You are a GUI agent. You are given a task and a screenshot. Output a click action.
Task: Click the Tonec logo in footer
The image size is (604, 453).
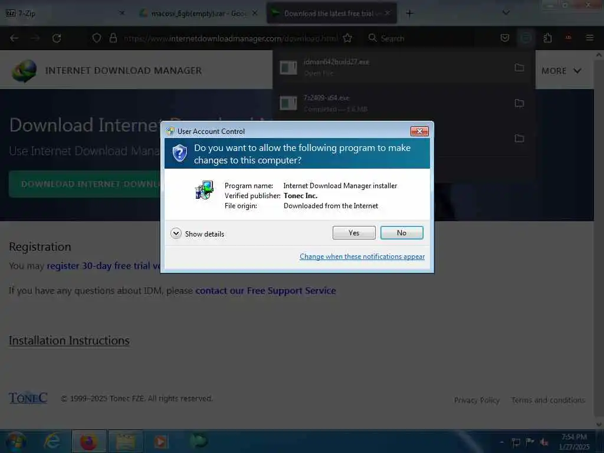click(28, 398)
